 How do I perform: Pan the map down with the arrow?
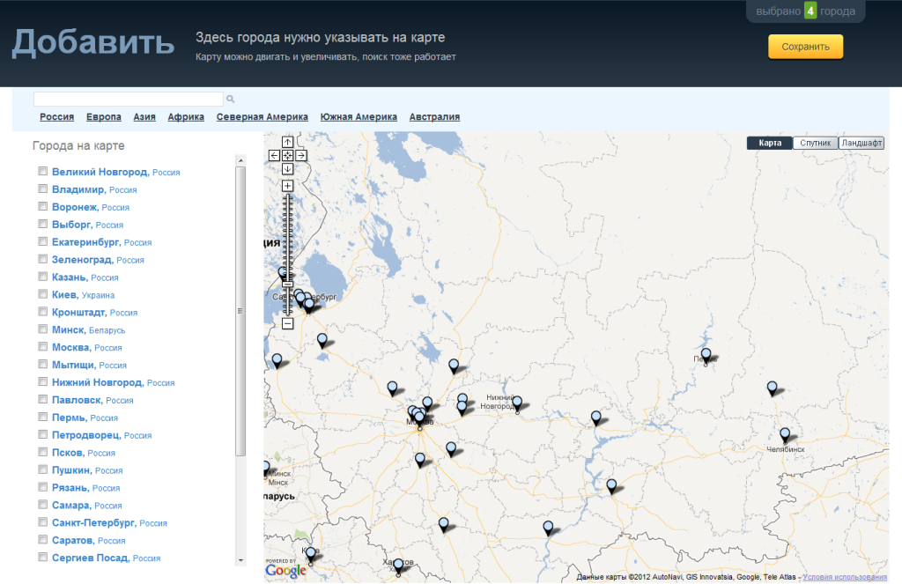(x=287, y=169)
